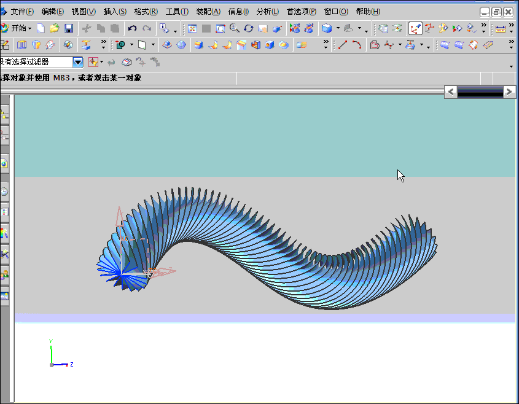Select the straight Line curve tool

(343, 45)
